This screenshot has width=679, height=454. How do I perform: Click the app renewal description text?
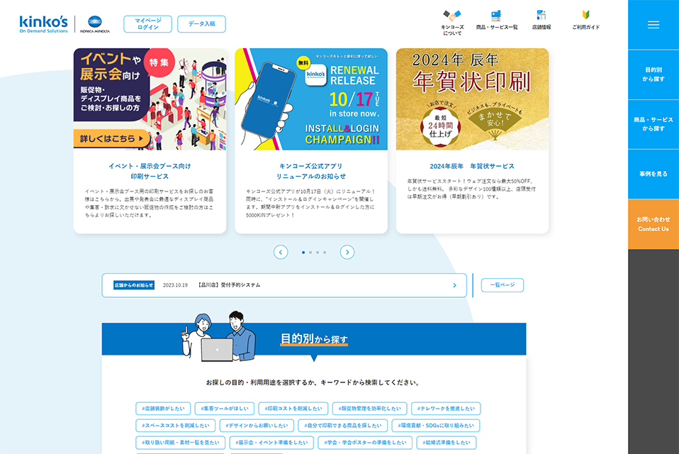pos(310,203)
